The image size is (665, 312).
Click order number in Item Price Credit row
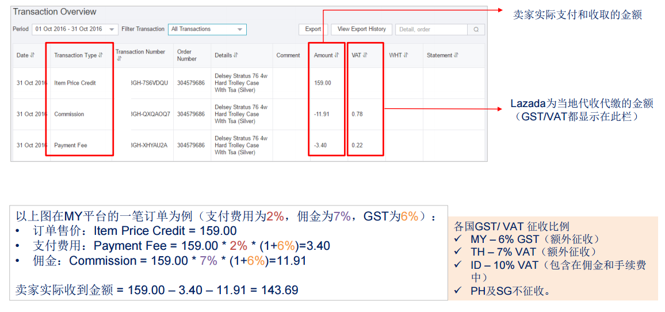pyautogui.click(x=191, y=83)
